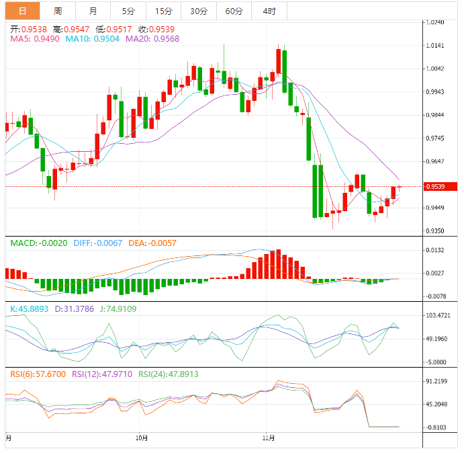Click the 0.9745 price axis label
464x453 pixels.
click(435, 138)
